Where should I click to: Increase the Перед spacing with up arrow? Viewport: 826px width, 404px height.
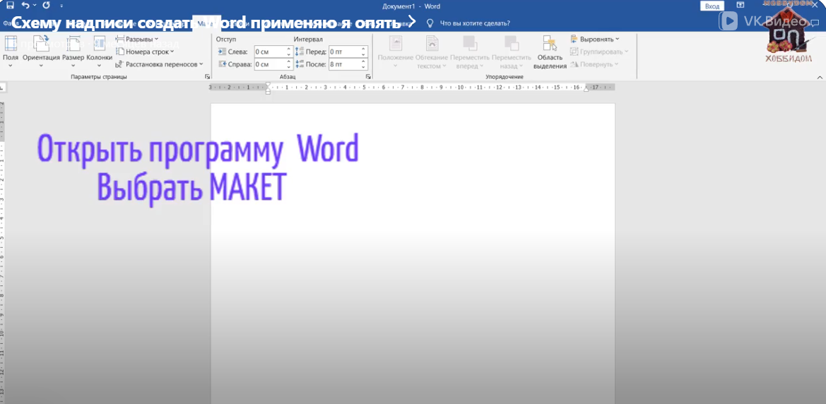363,49
